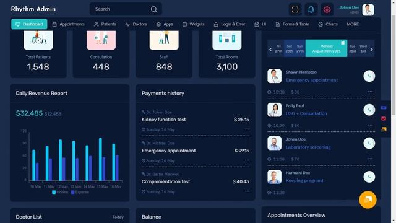Viewport: 396px width, 223px height.
Task: Open options dots for Complementation test
Action: point(247,191)
